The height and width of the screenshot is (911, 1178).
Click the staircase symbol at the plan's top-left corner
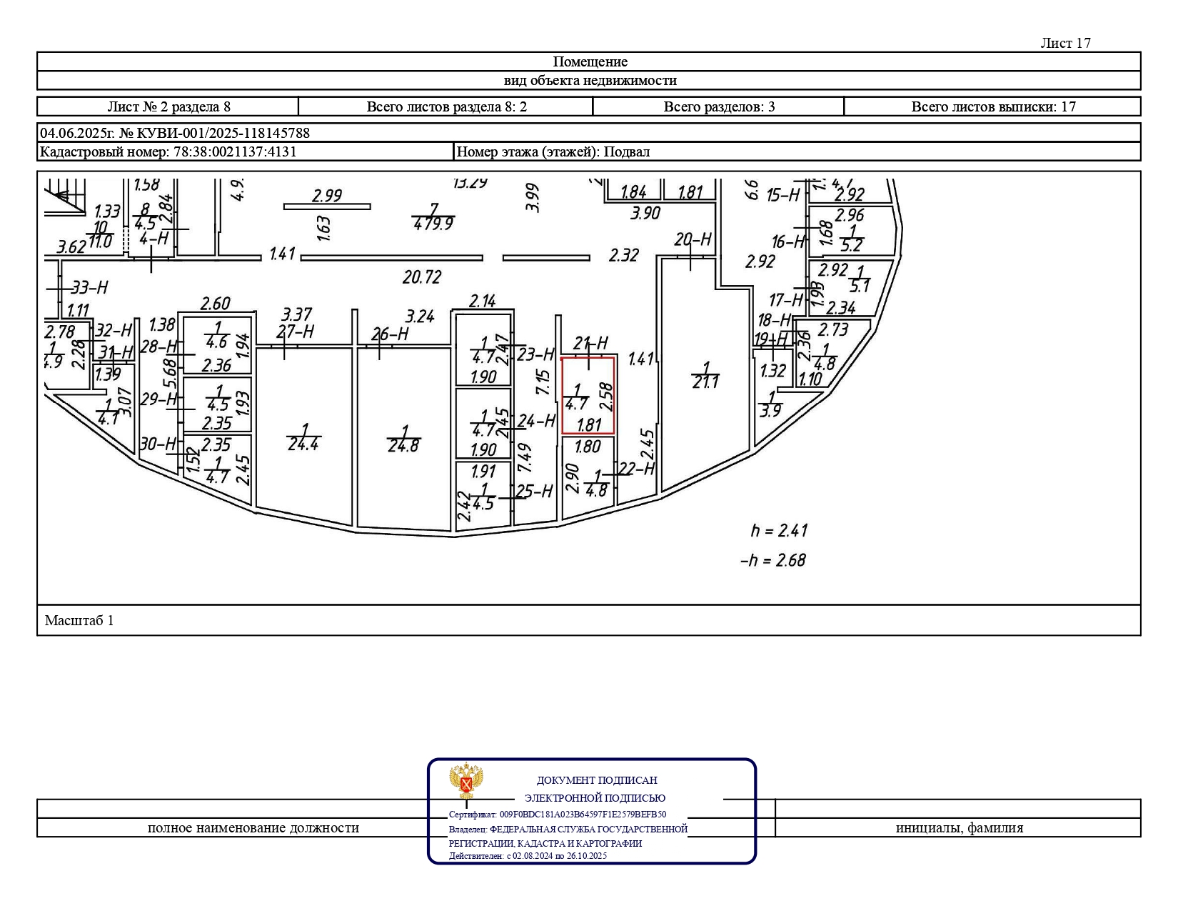coord(65,196)
